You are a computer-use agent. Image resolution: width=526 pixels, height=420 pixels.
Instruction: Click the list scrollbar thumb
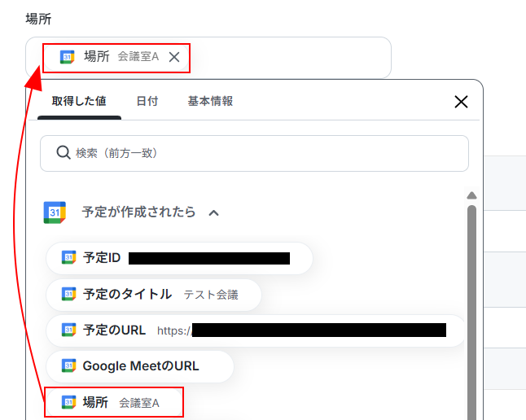click(x=471, y=312)
